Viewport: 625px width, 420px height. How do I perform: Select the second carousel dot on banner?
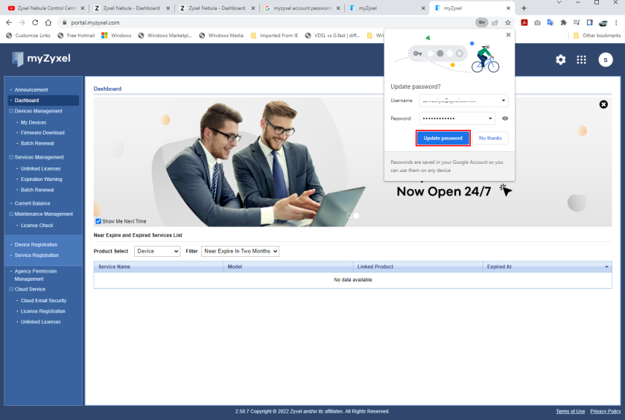[x=356, y=215]
